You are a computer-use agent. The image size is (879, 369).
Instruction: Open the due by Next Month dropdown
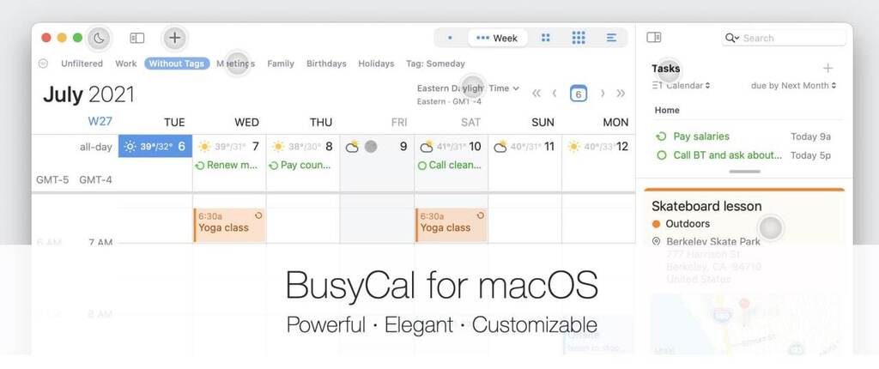pos(793,86)
